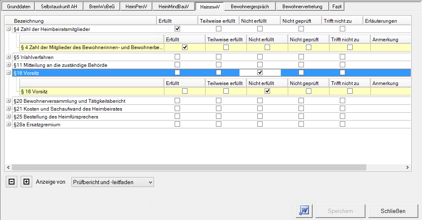Check Erfüllt for §5 Wahlverfahren
The image size is (422, 220).
tap(177, 57)
